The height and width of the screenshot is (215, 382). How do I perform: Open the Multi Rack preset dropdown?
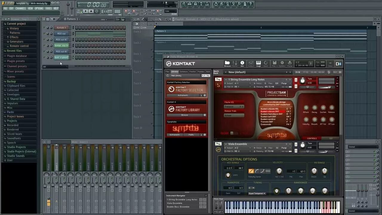(226, 72)
